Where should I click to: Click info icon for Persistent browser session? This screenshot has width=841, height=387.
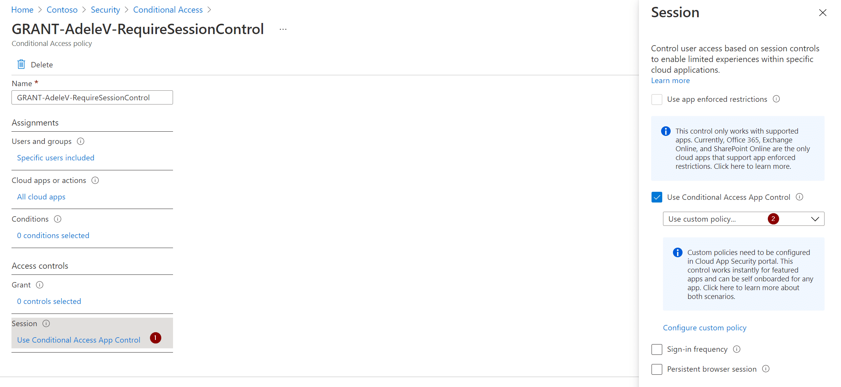[766, 369]
